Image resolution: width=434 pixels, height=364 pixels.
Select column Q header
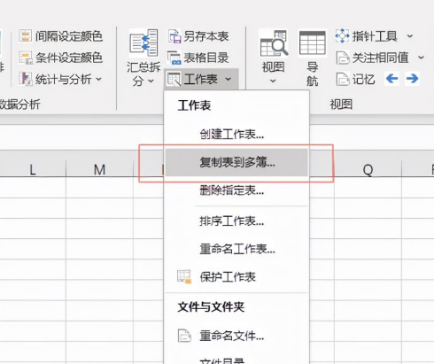click(x=368, y=169)
